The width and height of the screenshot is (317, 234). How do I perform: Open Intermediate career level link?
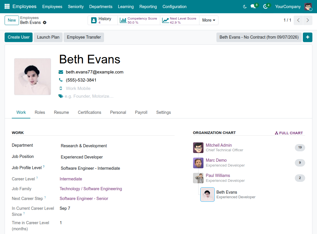[x=71, y=179]
